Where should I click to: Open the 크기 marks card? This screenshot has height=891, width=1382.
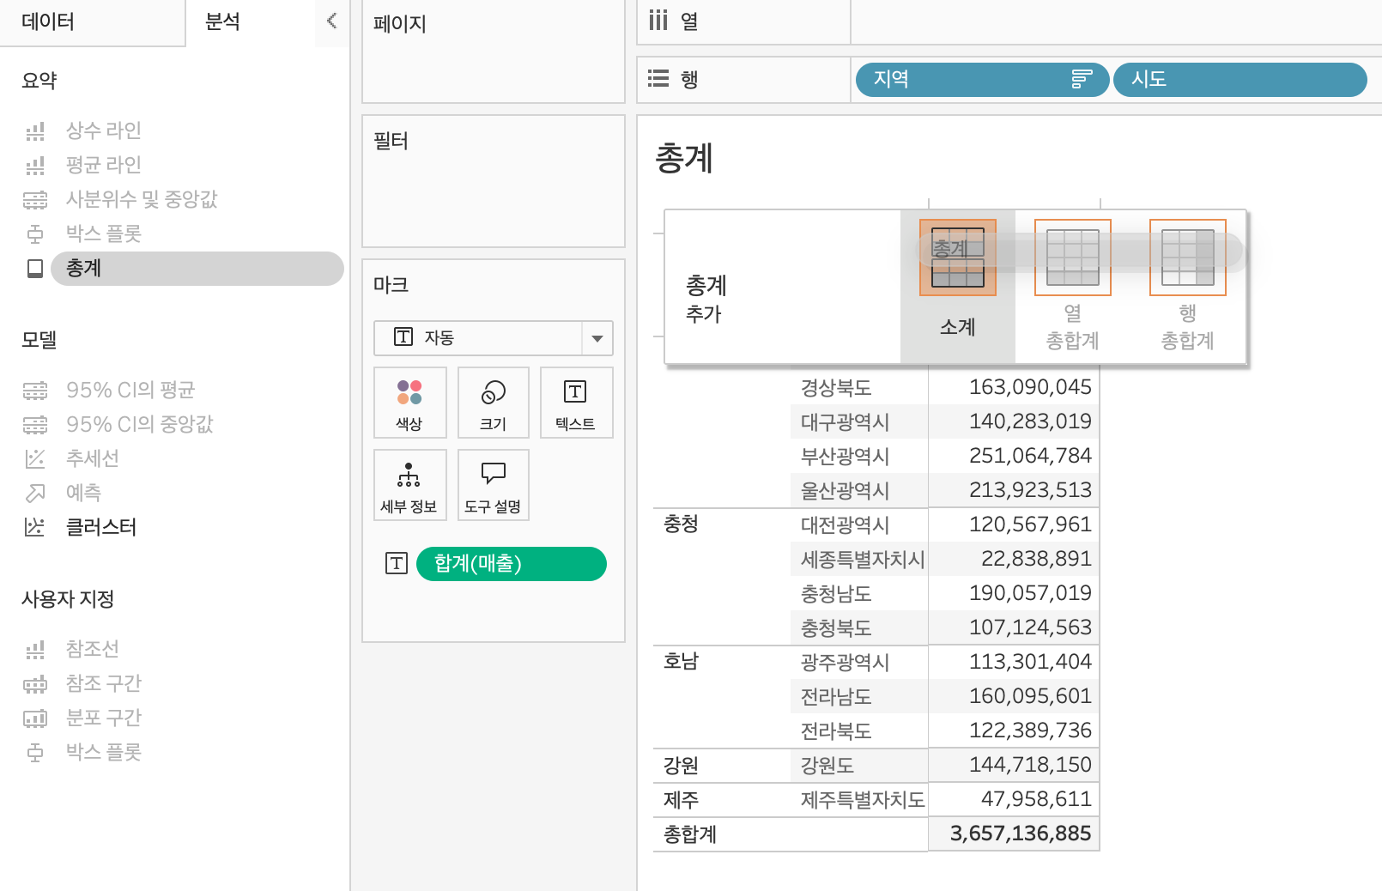point(494,403)
